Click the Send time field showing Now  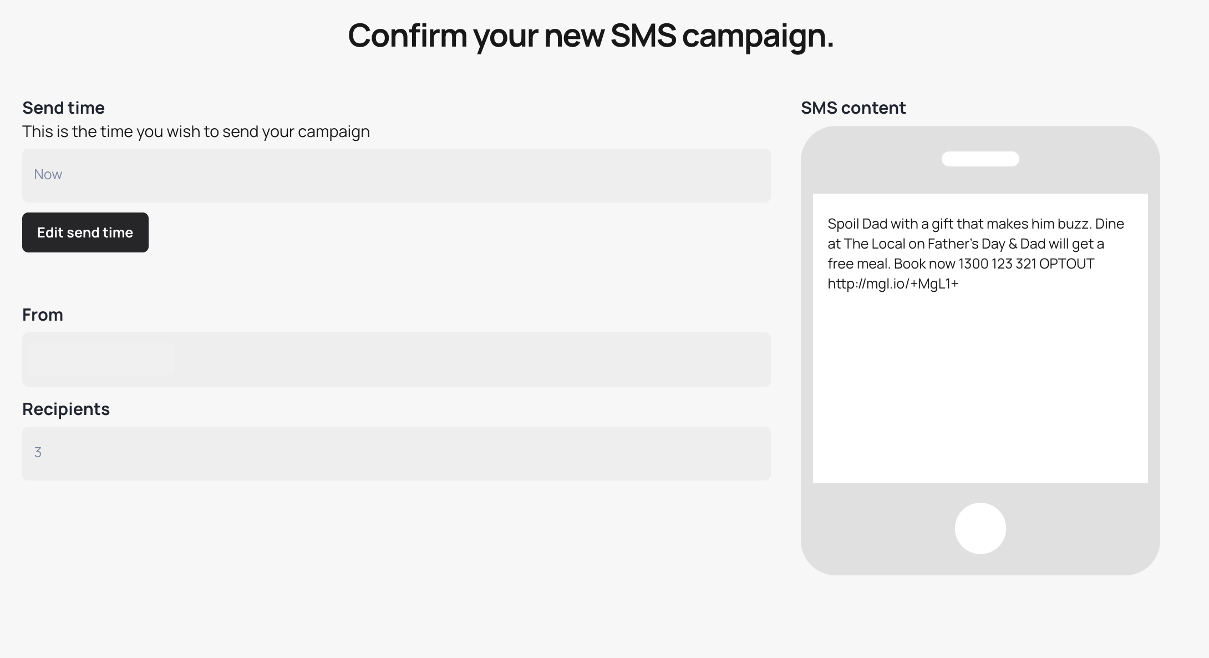tap(396, 175)
